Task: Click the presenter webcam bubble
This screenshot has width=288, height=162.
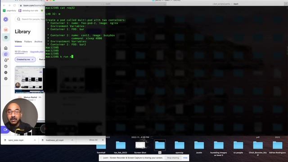Action: click(x=20, y=116)
